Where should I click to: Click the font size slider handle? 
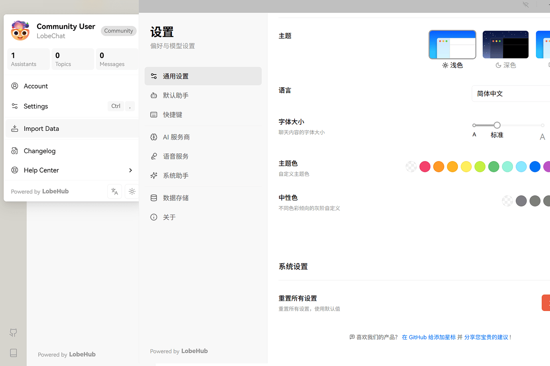coord(497,125)
